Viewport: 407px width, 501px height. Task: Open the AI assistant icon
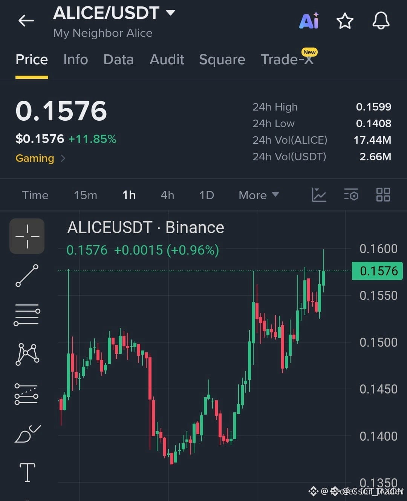pos(309,21)
